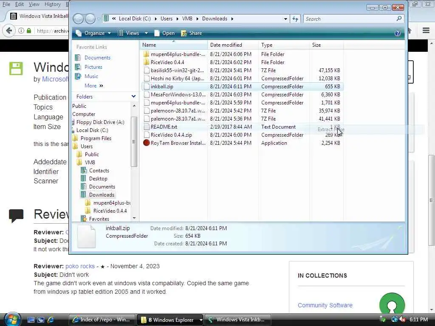Click the Windows Start orb

12,319
